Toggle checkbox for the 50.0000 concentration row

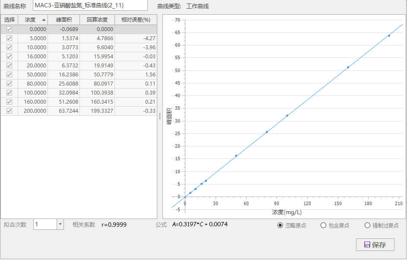(x=9, y=75)
